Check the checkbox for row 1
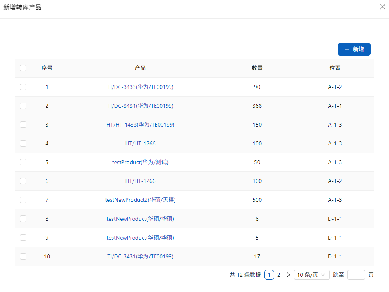The width and height of the screenshot is (389, 292). 23,87
